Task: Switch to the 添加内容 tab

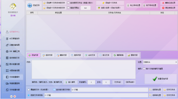Action: coord(34,55)
